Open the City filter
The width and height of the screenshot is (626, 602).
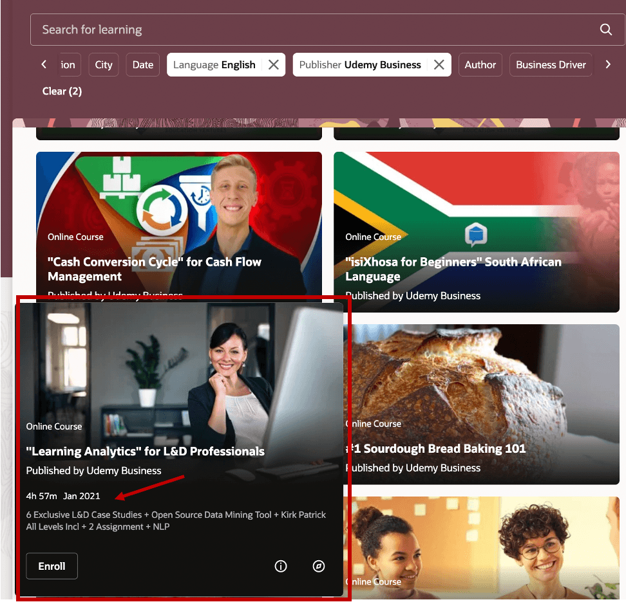pyautogui.click(x=104, y=64)
